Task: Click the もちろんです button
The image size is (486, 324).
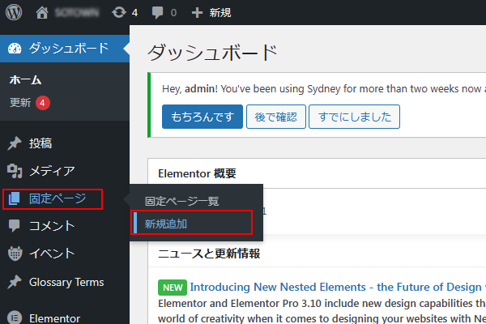Action: click(202, 117)
